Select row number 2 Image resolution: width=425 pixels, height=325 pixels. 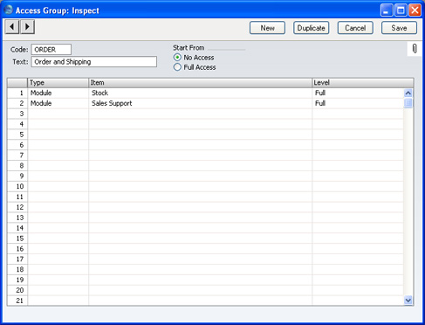pos(17,103)
